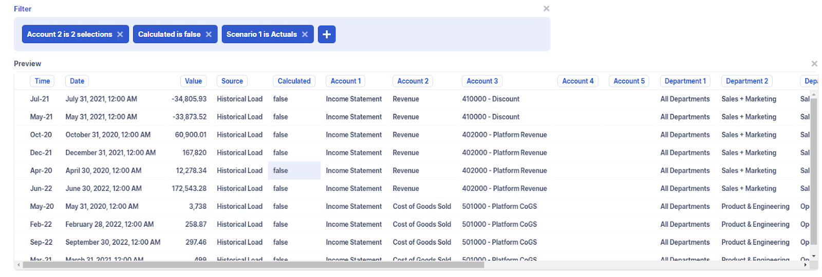This screenshot has height=277, width=822.
Task: Select the Calculated column header
Action: pyautogui.click(x=294, y=81)
